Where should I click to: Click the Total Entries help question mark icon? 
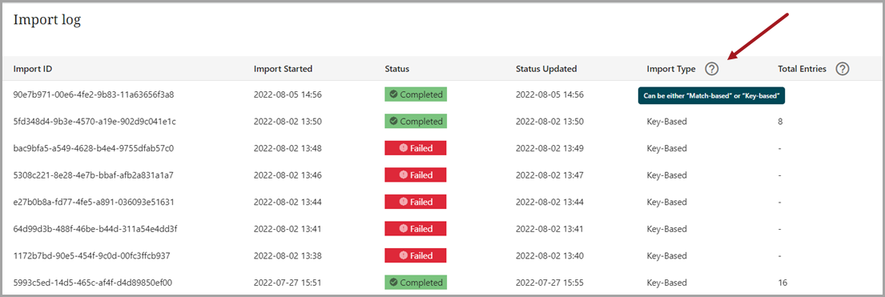click(842, 69)
